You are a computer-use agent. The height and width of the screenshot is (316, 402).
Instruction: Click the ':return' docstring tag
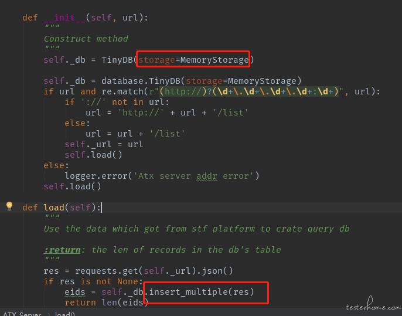click(x=62, y=250)
